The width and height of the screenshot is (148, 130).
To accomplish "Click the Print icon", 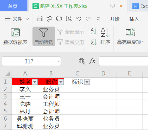I will pyautogui.click(x=59, y=18).
